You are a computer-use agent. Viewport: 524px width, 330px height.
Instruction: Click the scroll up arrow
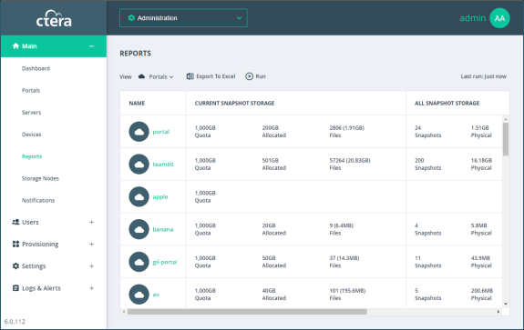coord(506,119)
